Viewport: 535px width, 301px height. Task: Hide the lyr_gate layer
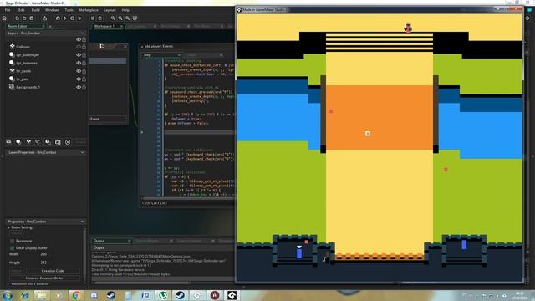point(79,79)
